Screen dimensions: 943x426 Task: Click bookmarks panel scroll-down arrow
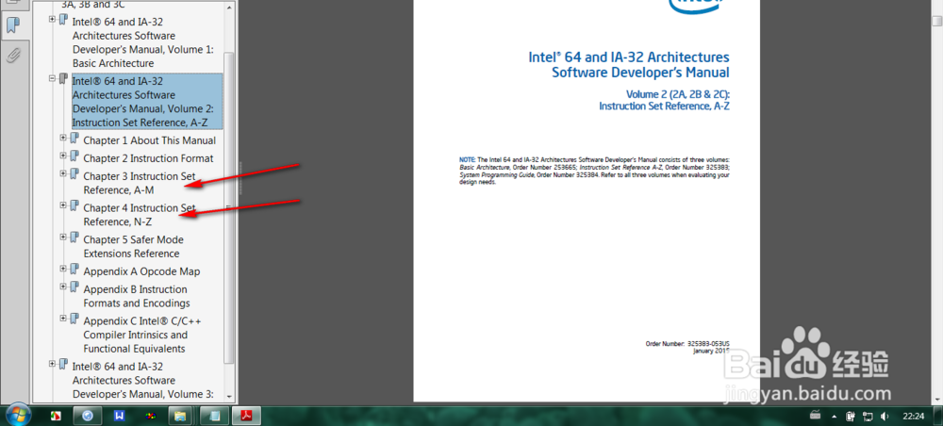point(229,397)
